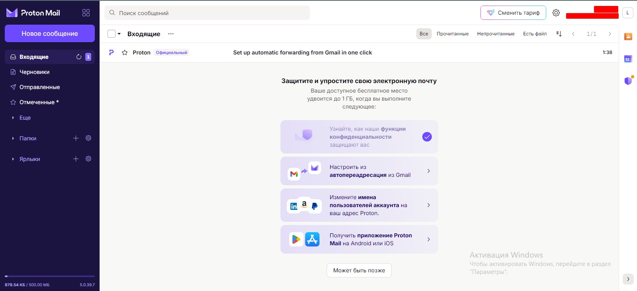Go to previous page of messages
This screenshot has width=637, height=291.
[x=573, y=34]
